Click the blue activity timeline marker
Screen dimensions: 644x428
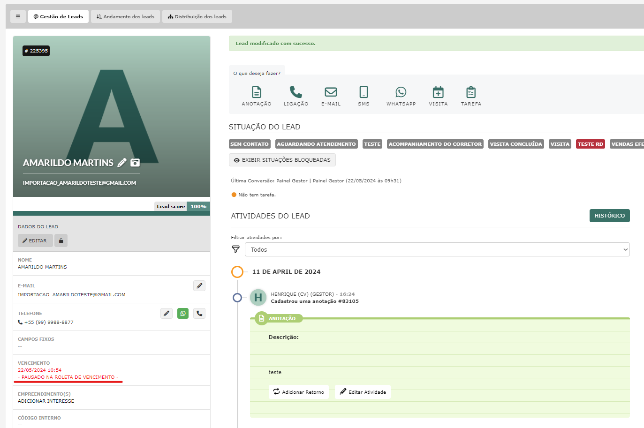tap(237, 298)
